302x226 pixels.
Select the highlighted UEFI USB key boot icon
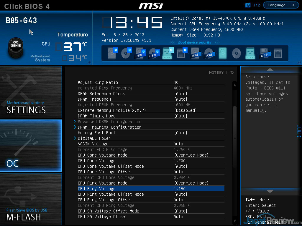pyautogui.click(x=168, y=53)
